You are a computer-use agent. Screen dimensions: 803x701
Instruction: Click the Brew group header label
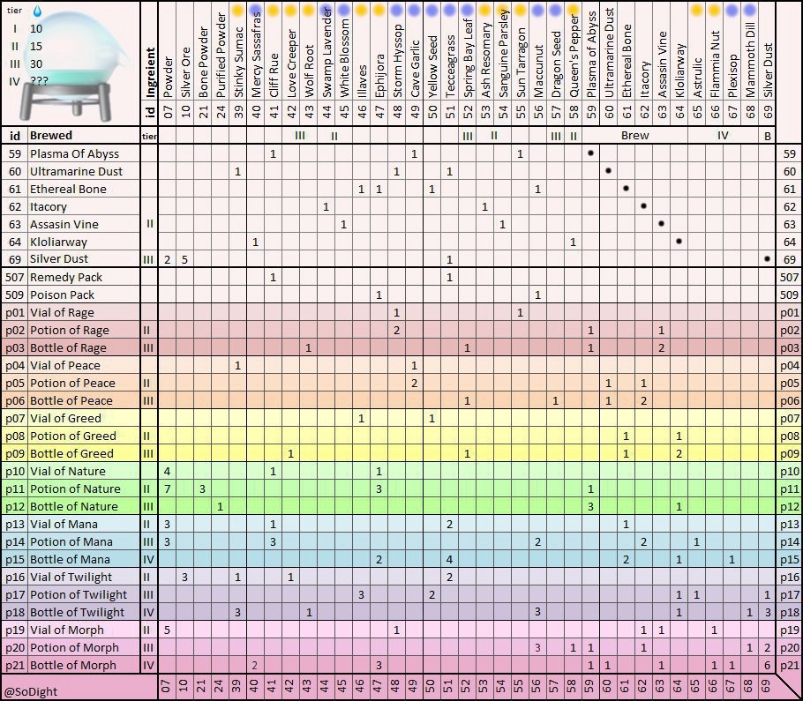point(634,136)
